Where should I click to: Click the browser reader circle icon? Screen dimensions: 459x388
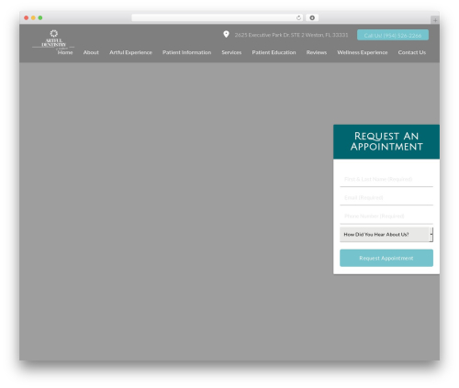(x=312, y=17)
